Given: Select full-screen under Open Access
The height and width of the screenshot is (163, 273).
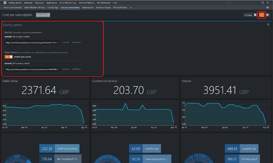Looking at the screenshot, I should (x=17, y=63).
